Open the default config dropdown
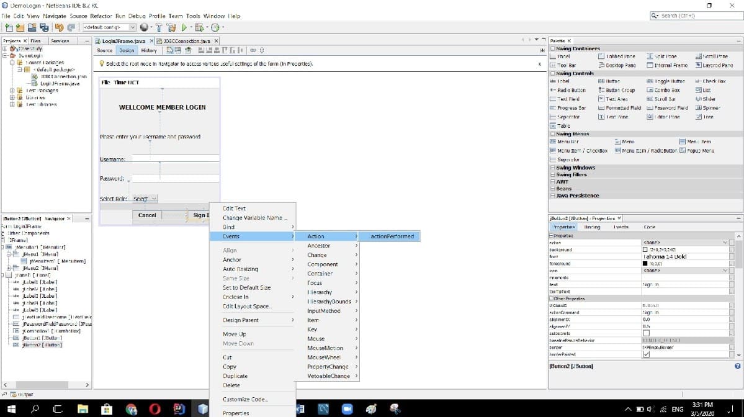 click(x=132, y=27)
